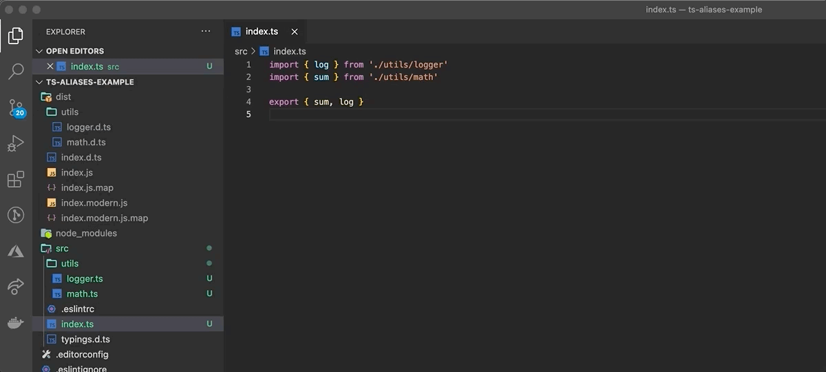
Task: Close the index.ts editor tab
Action: (295, 32)
